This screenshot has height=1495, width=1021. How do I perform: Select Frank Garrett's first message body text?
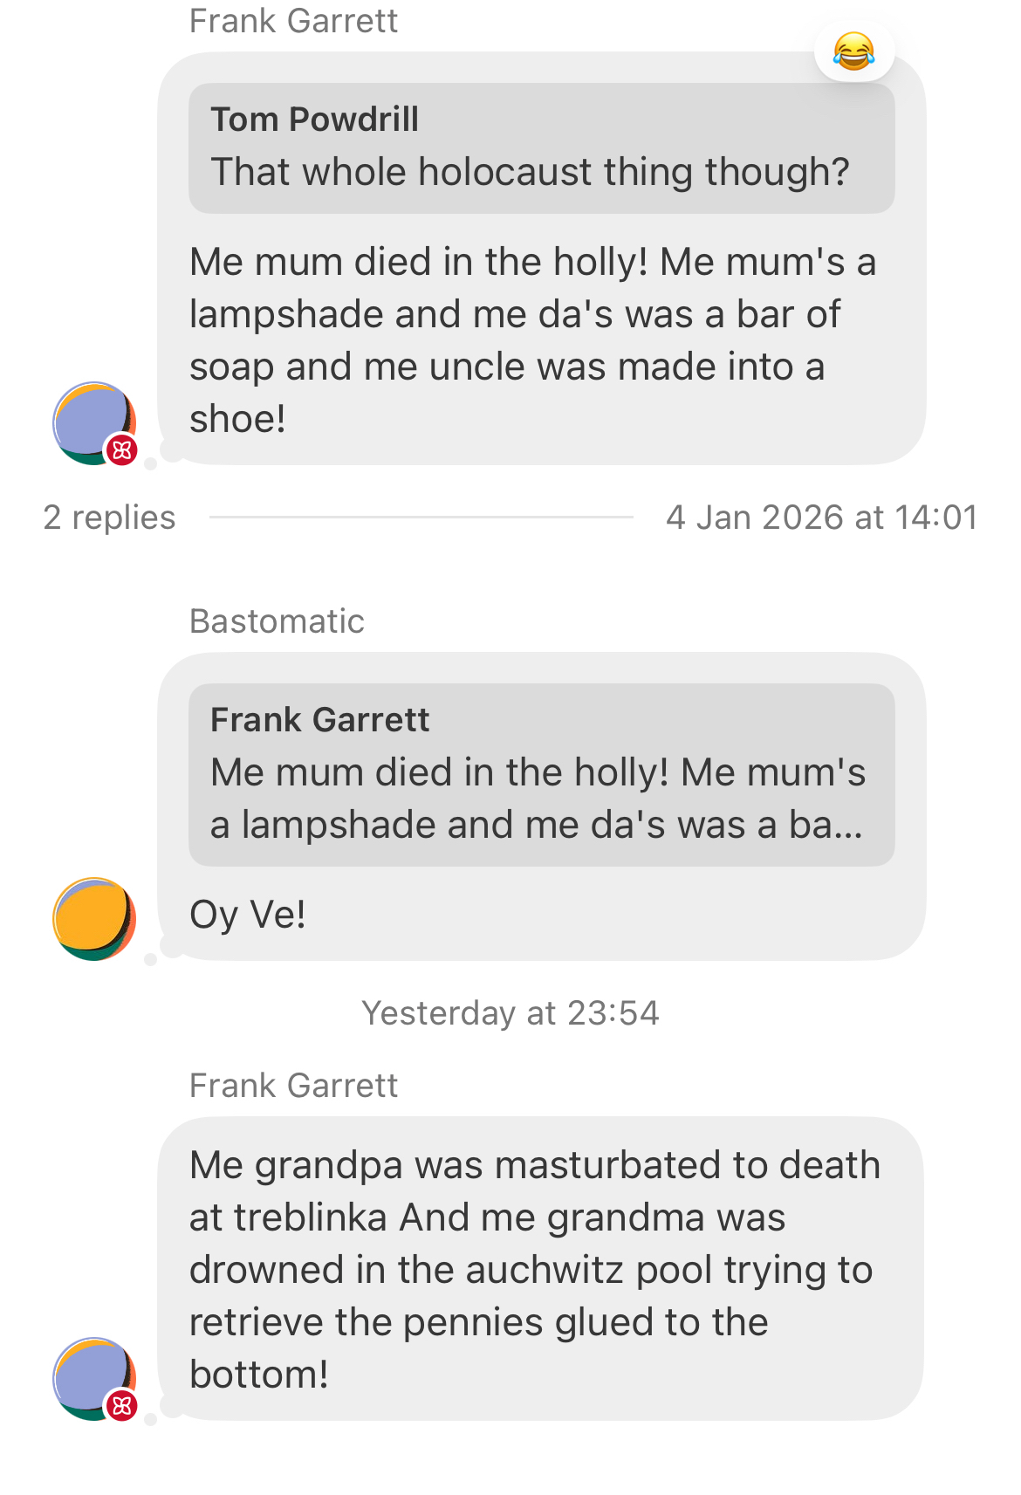pos(532,340)
